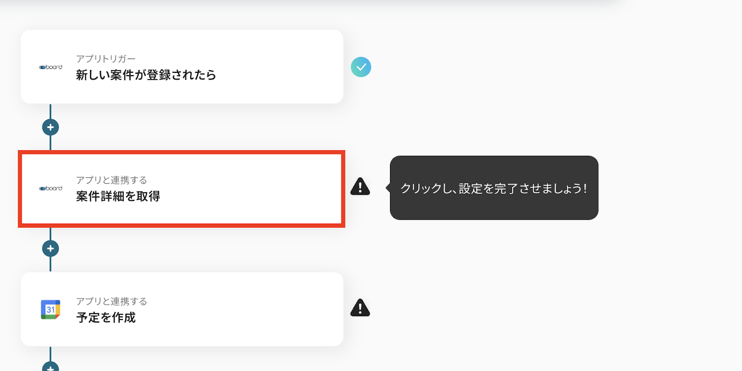Click the plus button below the 案件詳細を取得 card

pyautogui.click(x=51, y=249)
